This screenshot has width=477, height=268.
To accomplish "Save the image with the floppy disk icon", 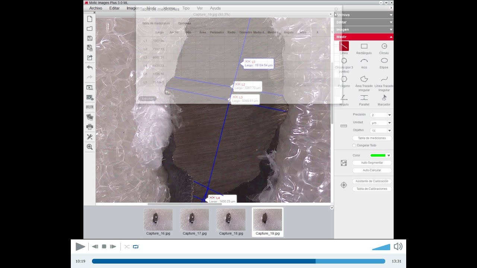I will (89, 38).
